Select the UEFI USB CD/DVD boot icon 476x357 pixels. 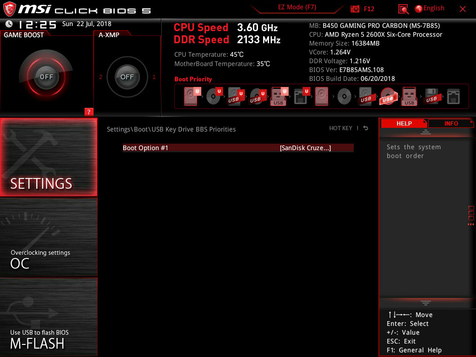pyautogui.click(x=258, y=96)
